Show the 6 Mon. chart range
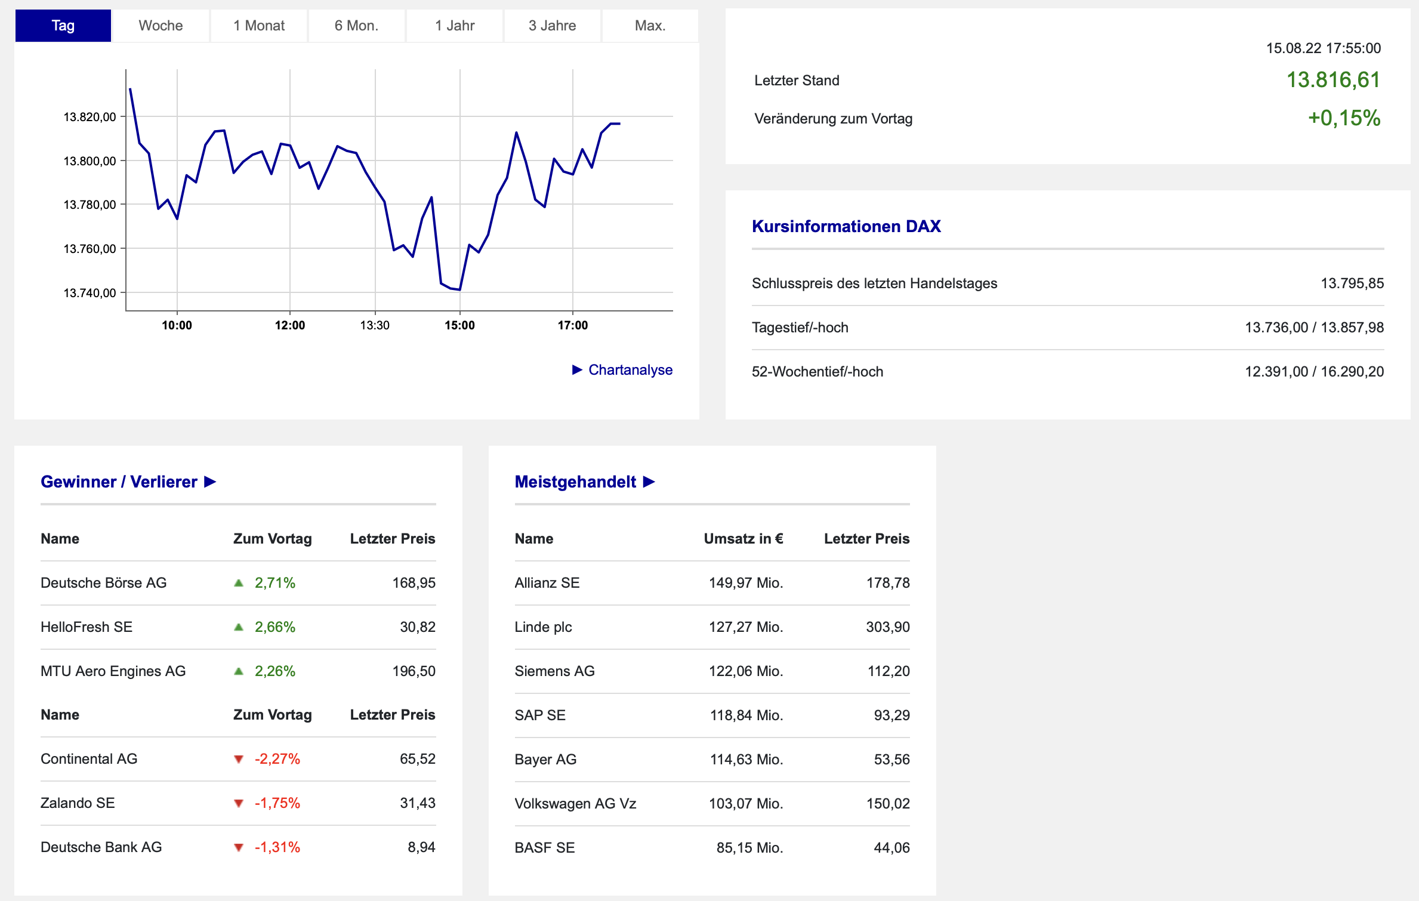 point(356,26)
